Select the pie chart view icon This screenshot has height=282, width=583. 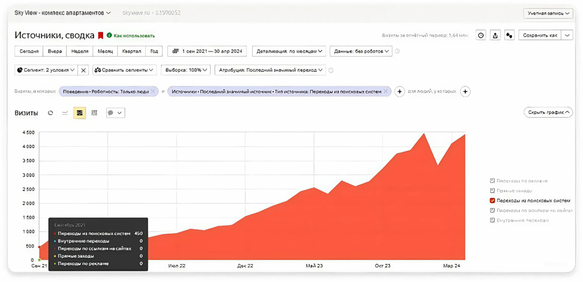tap(51, 113)
